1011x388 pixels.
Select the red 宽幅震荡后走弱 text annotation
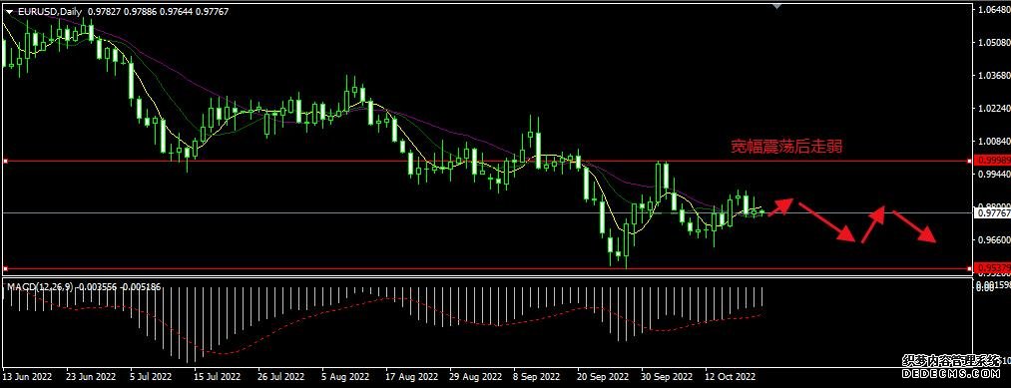coord(786,147)
